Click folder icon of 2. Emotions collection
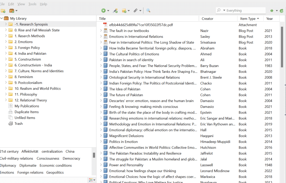 coord(11,42)
